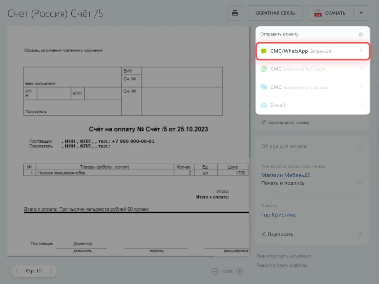Choose СМС Компания Twilio.com
Screen dimensions: 379x284
pos(313,69)
